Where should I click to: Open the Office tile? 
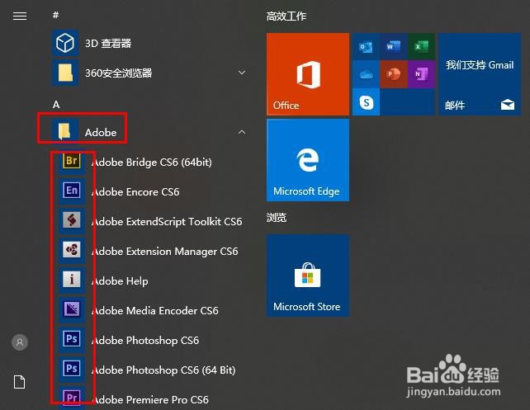[308, 74]
